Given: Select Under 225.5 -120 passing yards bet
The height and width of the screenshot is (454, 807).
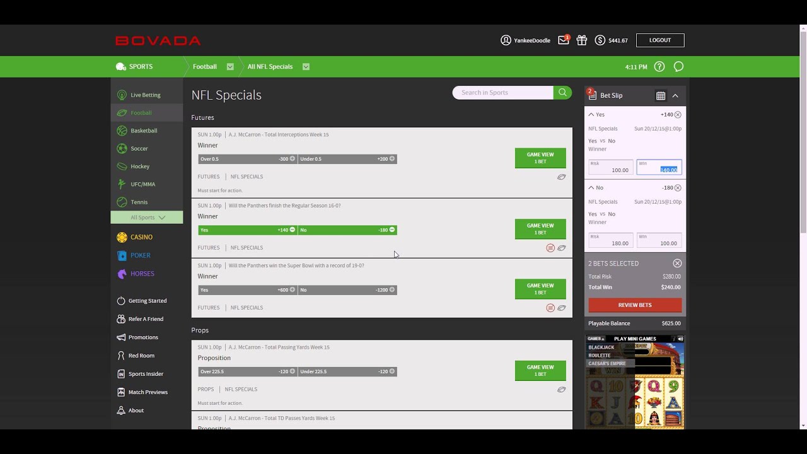Looking at the screenshot, I should (x=347, y=371).
